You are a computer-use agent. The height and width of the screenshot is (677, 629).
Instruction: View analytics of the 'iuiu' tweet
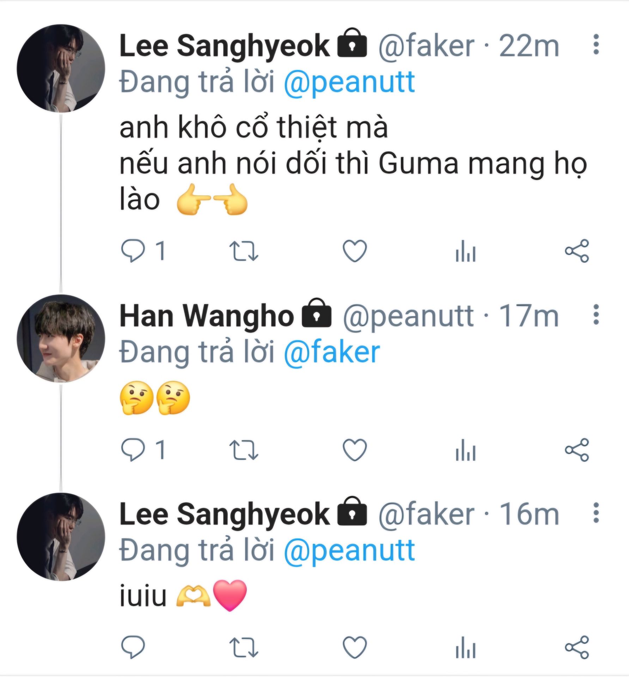point(466,647)
